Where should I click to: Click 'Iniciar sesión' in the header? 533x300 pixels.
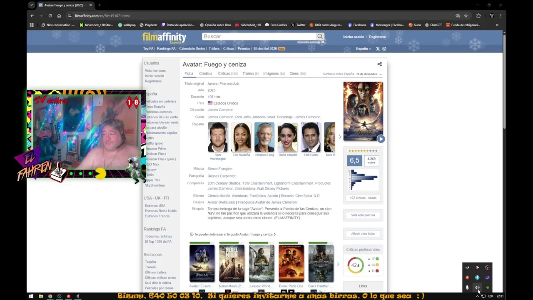[354, 37]
